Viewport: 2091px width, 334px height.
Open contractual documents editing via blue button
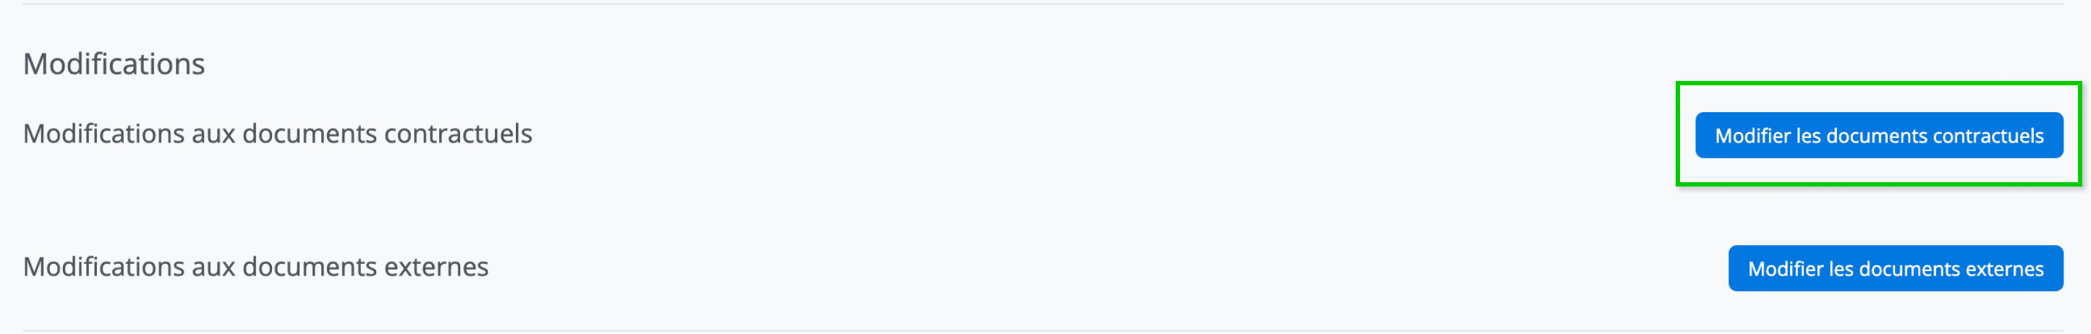(1878, 135)
